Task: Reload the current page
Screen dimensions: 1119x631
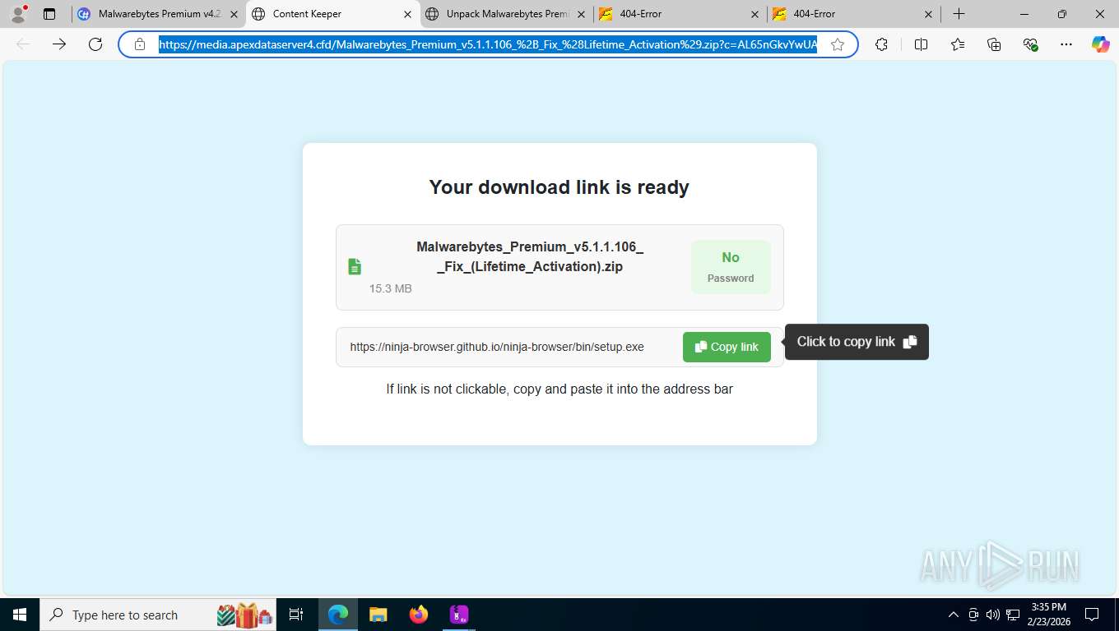Action: pyautogui.click(x=95, y=44)
